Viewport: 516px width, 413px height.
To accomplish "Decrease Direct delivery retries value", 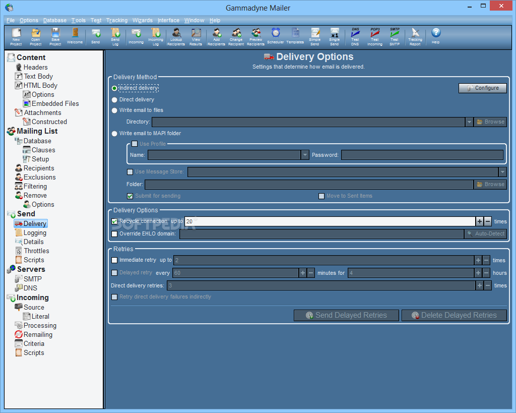I will click(488, 285).
